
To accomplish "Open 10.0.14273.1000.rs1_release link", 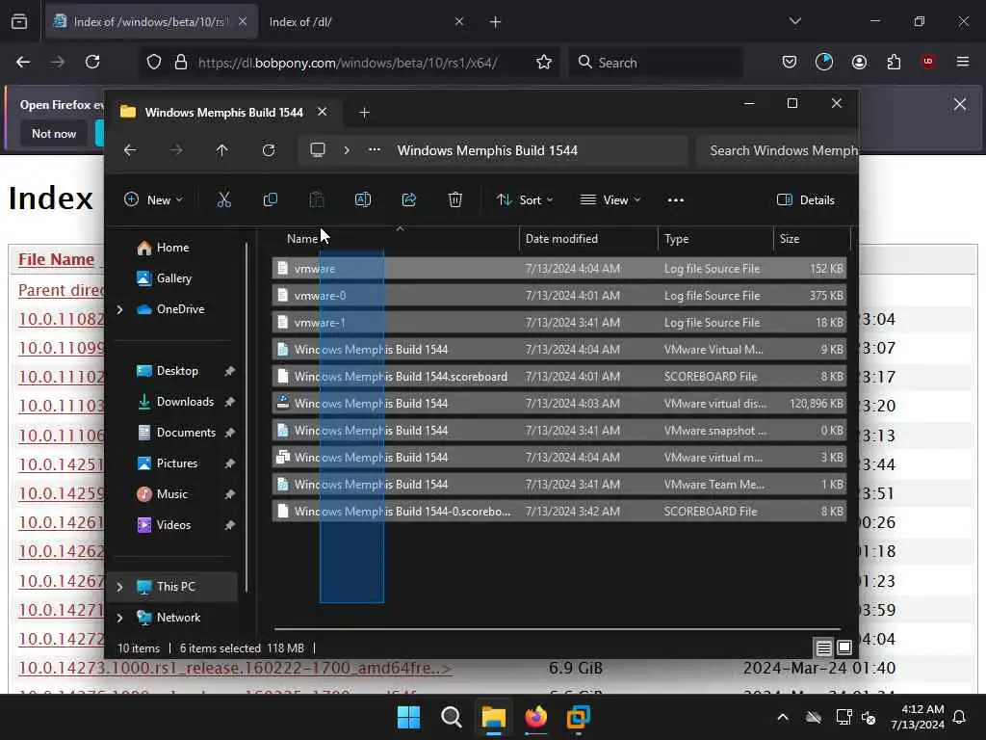I will [235, 669].
